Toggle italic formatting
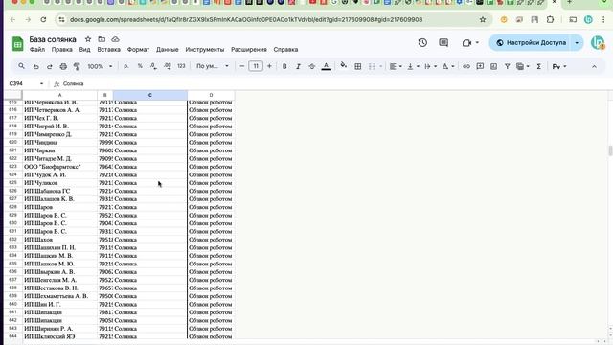This screenshot has width=613, height=345. coord(298,66)
